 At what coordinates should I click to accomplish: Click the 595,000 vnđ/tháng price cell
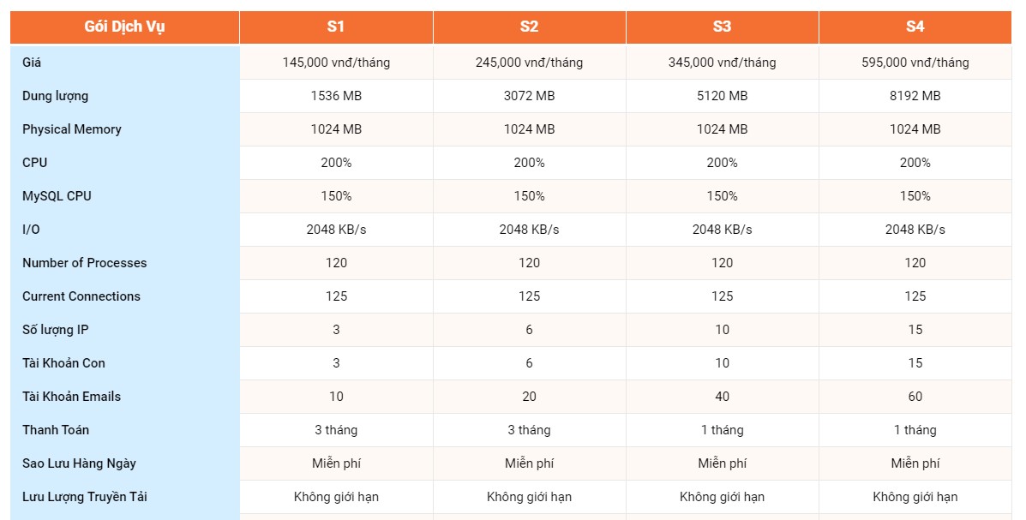[915, 63]
